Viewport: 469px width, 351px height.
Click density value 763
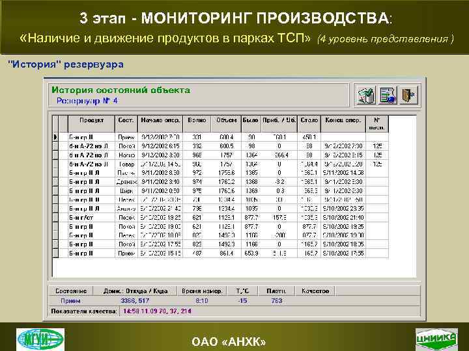(277, 301)
